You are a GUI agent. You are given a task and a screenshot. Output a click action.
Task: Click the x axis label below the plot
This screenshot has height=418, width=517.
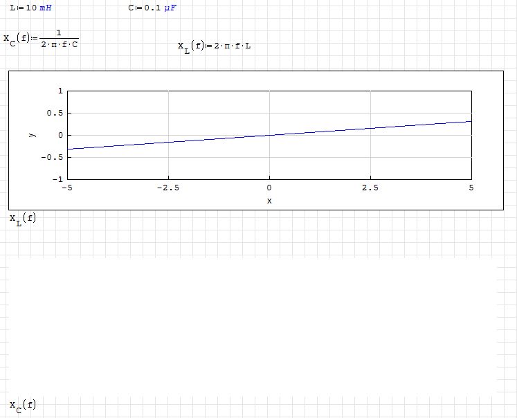pos(269,201)
